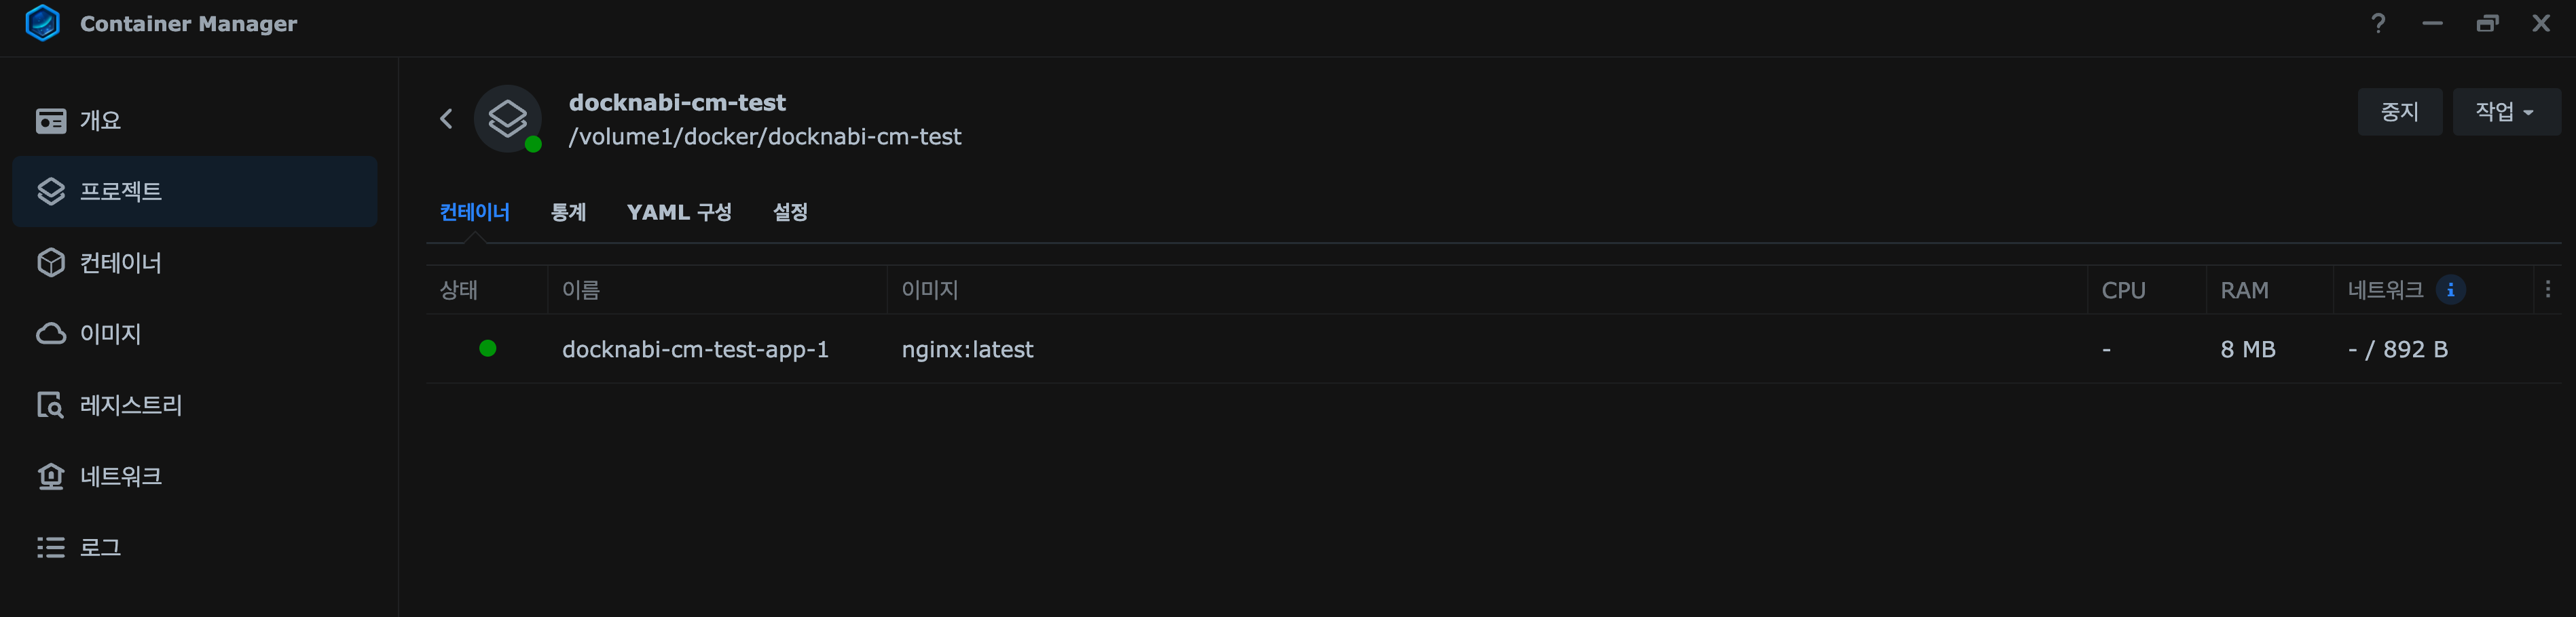Open the help question mark icon
The image size is (2576, 617).
pos(2378,23)
